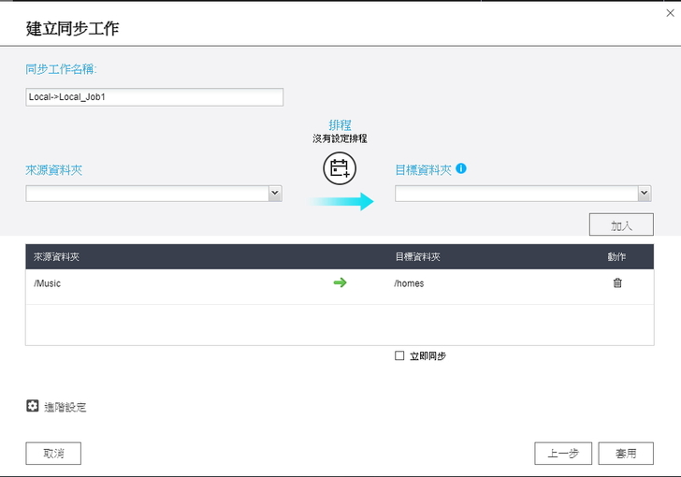The height and width of the screenshot is (477, 681).
Task: Click the 加入 button
Action: pyautogui.click(x=621, y=224)
